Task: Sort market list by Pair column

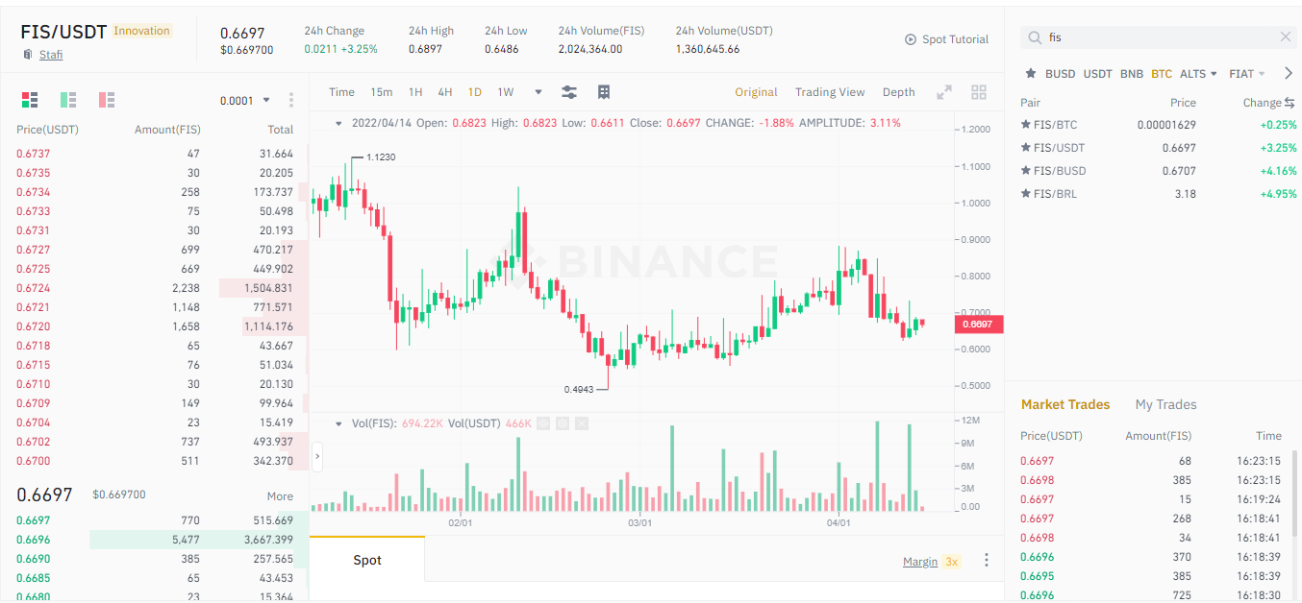Action: [x=1030, y=103]
